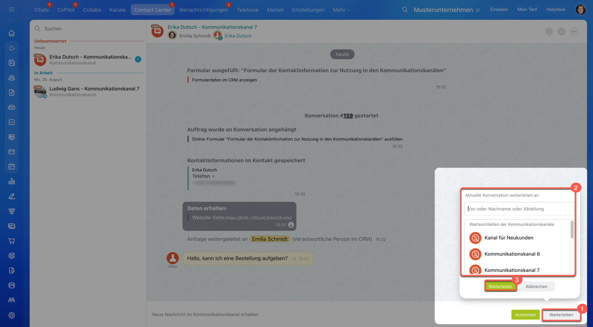This screenshot has width=593, height=327.
Task: Open the funnel icon in sidebar
Action: (x=12, y=211)
